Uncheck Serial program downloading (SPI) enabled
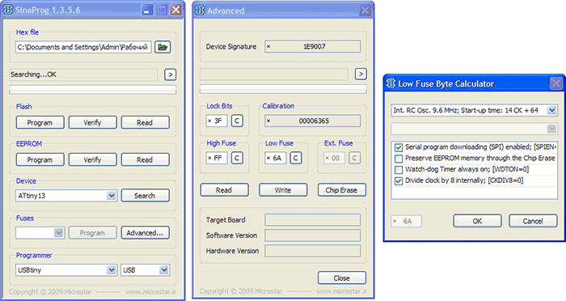This screenshot has width=566, height=301. coord(399,147)
